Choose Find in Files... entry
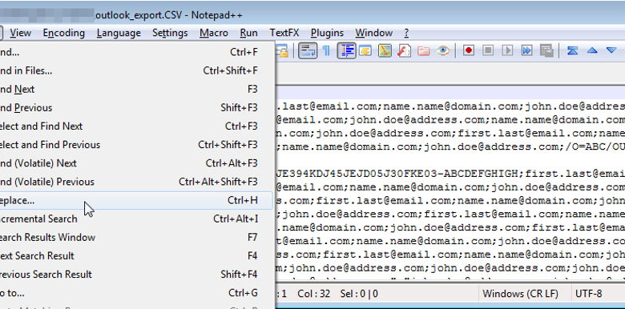 coord(135,70)
